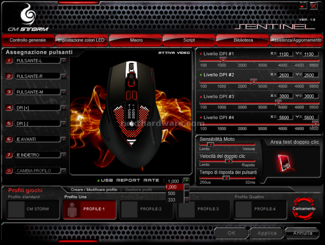325x245 pixels.
Task: Click report rate list scroll-up arrow
Action: click(x=186, y=187)
